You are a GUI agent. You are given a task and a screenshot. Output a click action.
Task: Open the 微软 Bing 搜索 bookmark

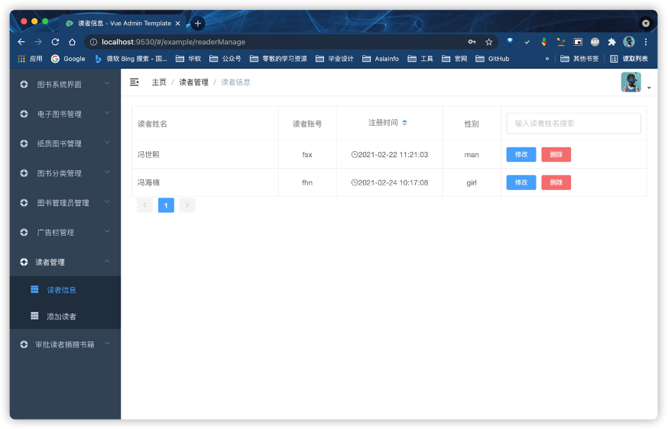tap(131, 59)
